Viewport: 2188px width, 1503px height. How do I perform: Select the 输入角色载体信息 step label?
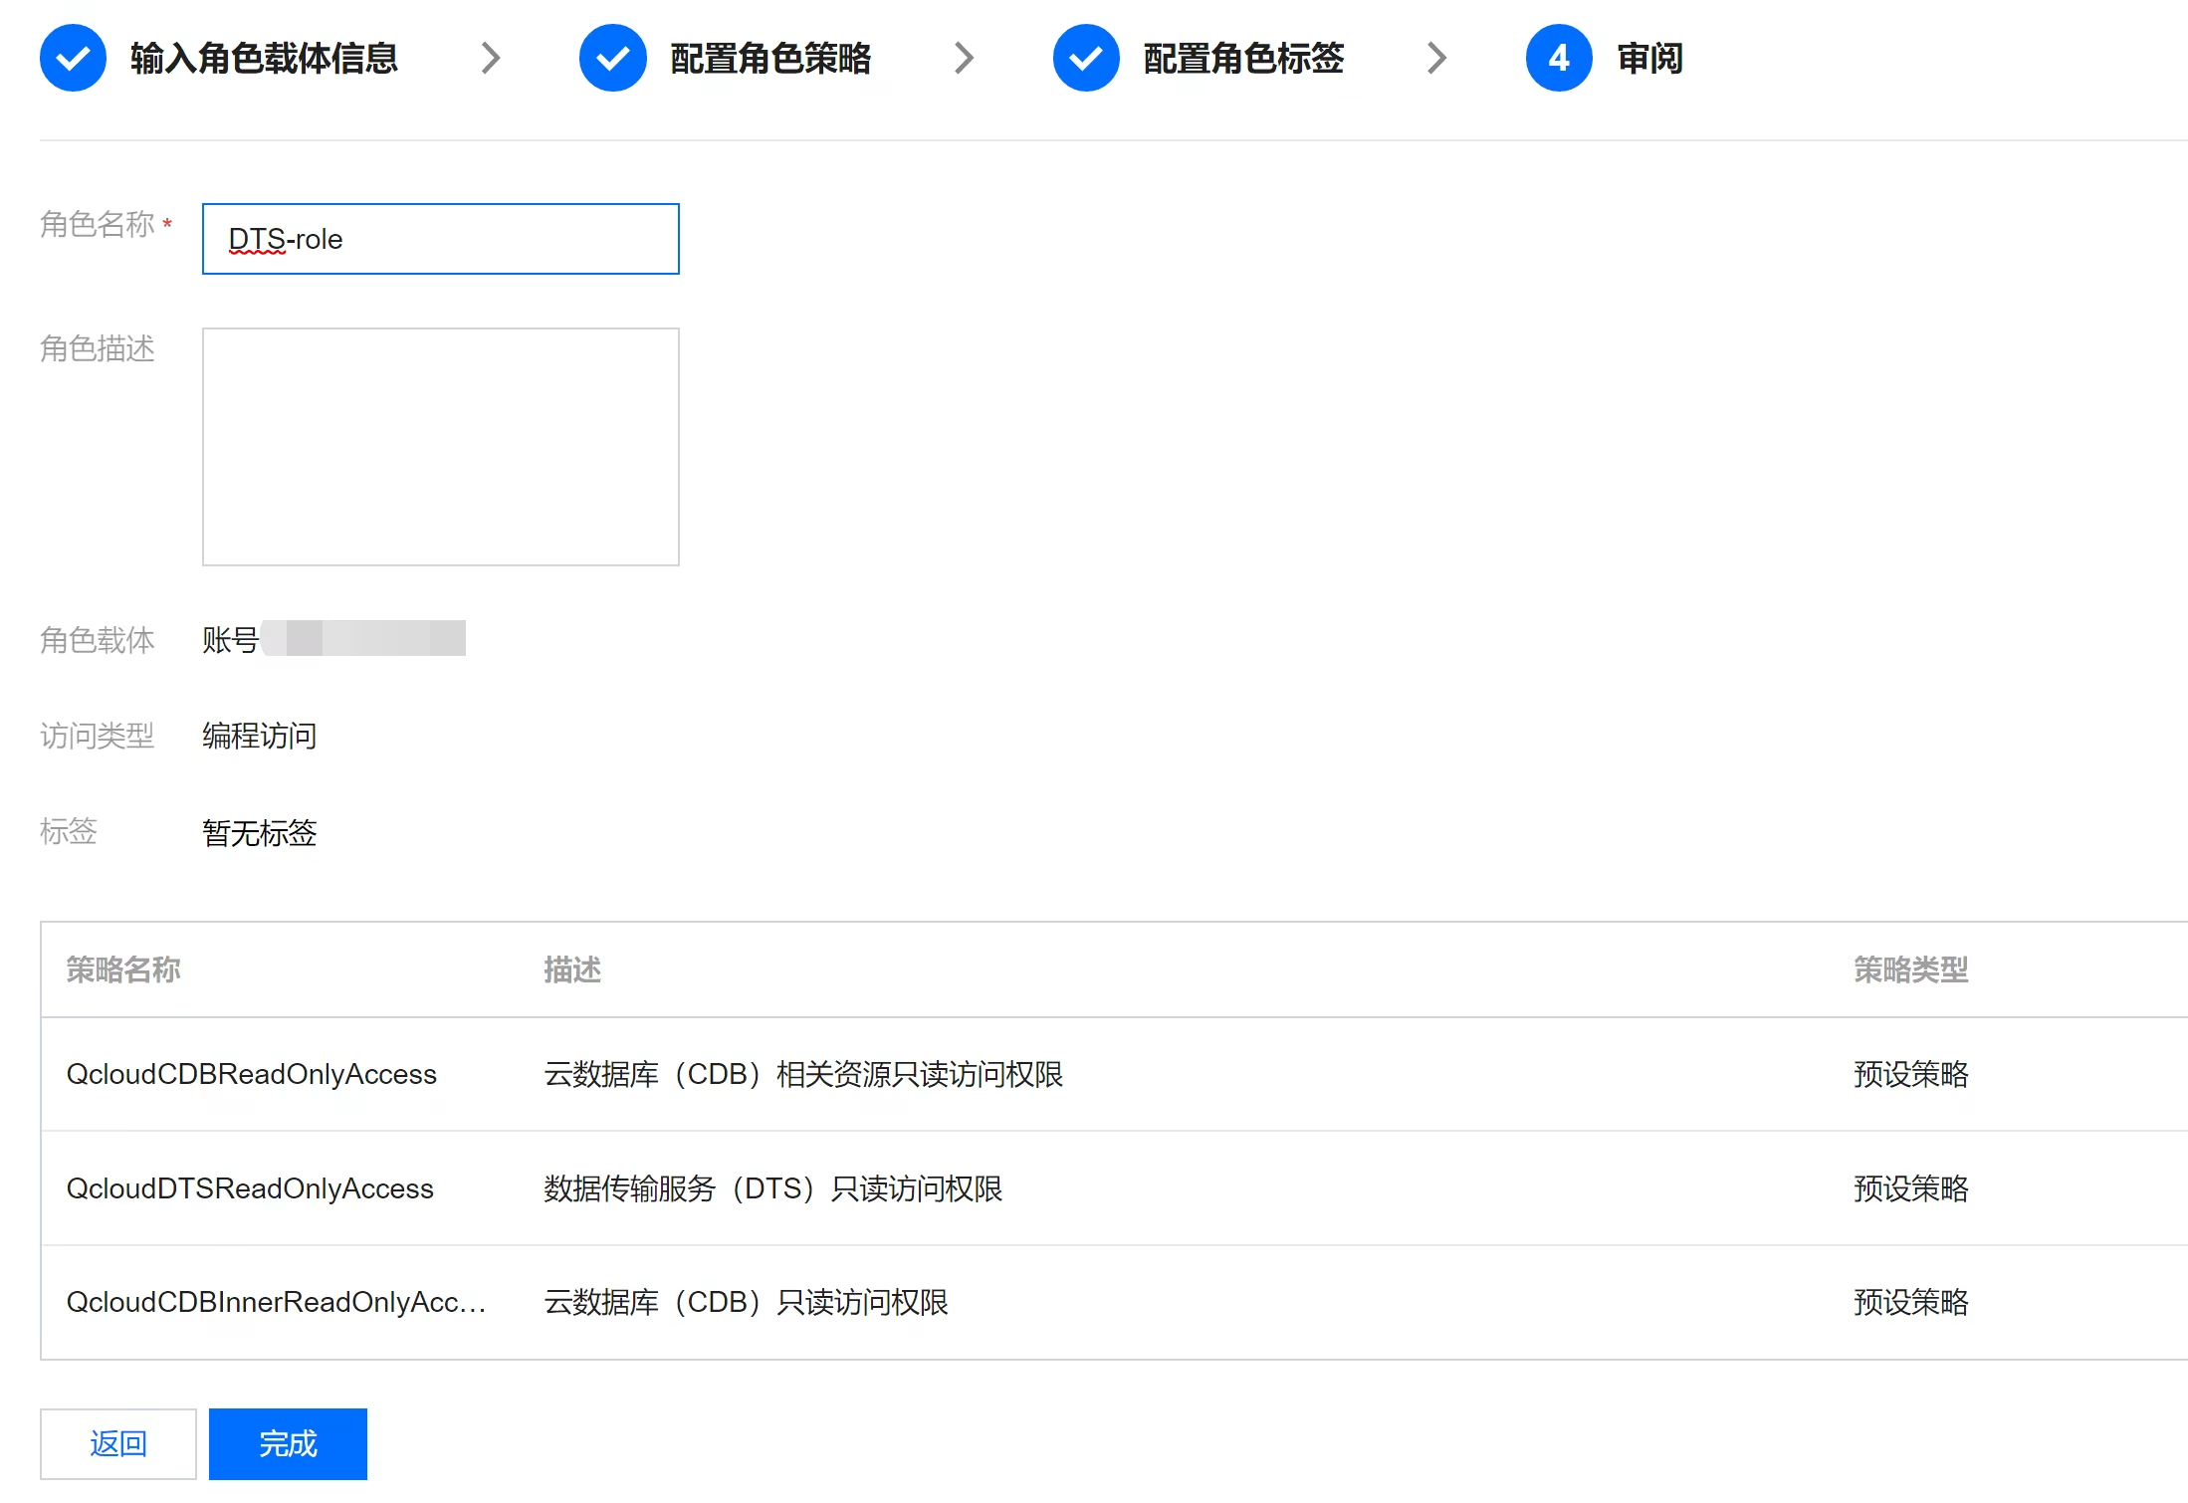264,58
